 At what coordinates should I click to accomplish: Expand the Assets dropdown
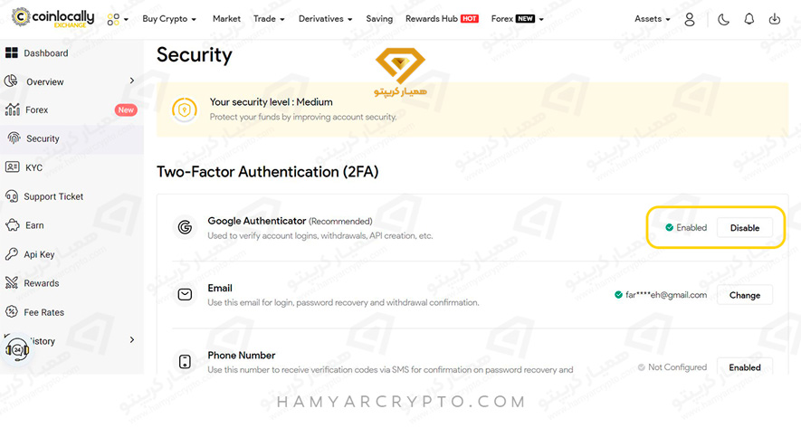click(653, 19)
